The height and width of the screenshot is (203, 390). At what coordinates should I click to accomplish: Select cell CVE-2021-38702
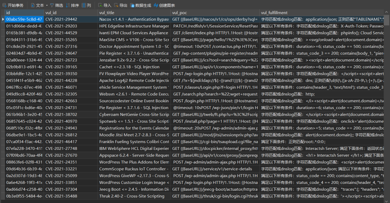point(71,115)
